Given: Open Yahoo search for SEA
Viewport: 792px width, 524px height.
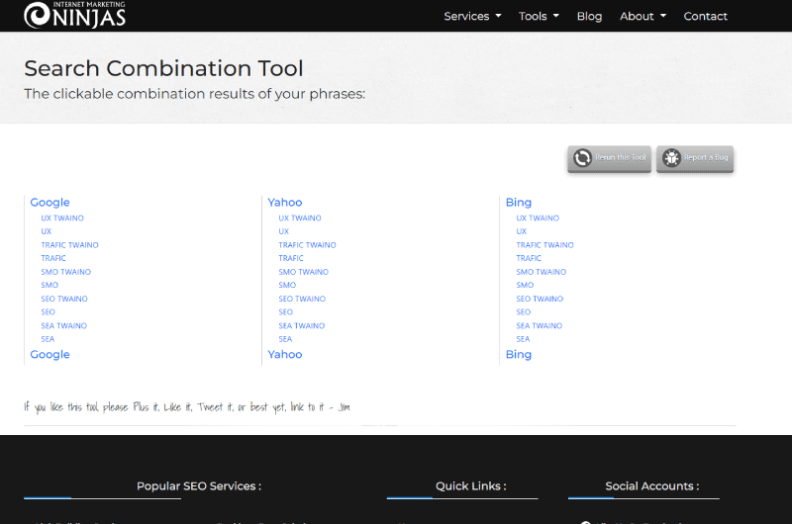Looking at the screenshot, I should [285, 339].
